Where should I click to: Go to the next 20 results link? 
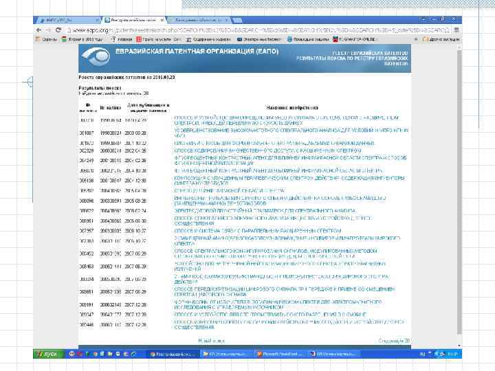point(394,341)
